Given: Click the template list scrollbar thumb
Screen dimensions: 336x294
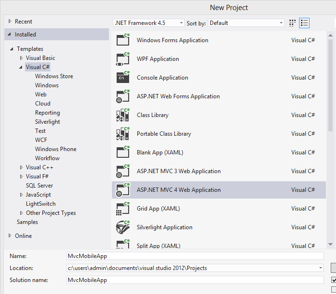Looking at the screenshot, I should pyautogui.click(x=330, y=85).
